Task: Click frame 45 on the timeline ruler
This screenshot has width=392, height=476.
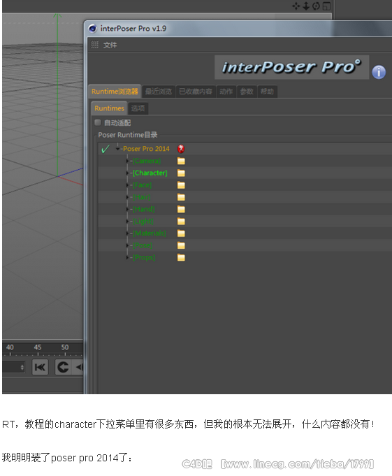Action: click(38, 347)
